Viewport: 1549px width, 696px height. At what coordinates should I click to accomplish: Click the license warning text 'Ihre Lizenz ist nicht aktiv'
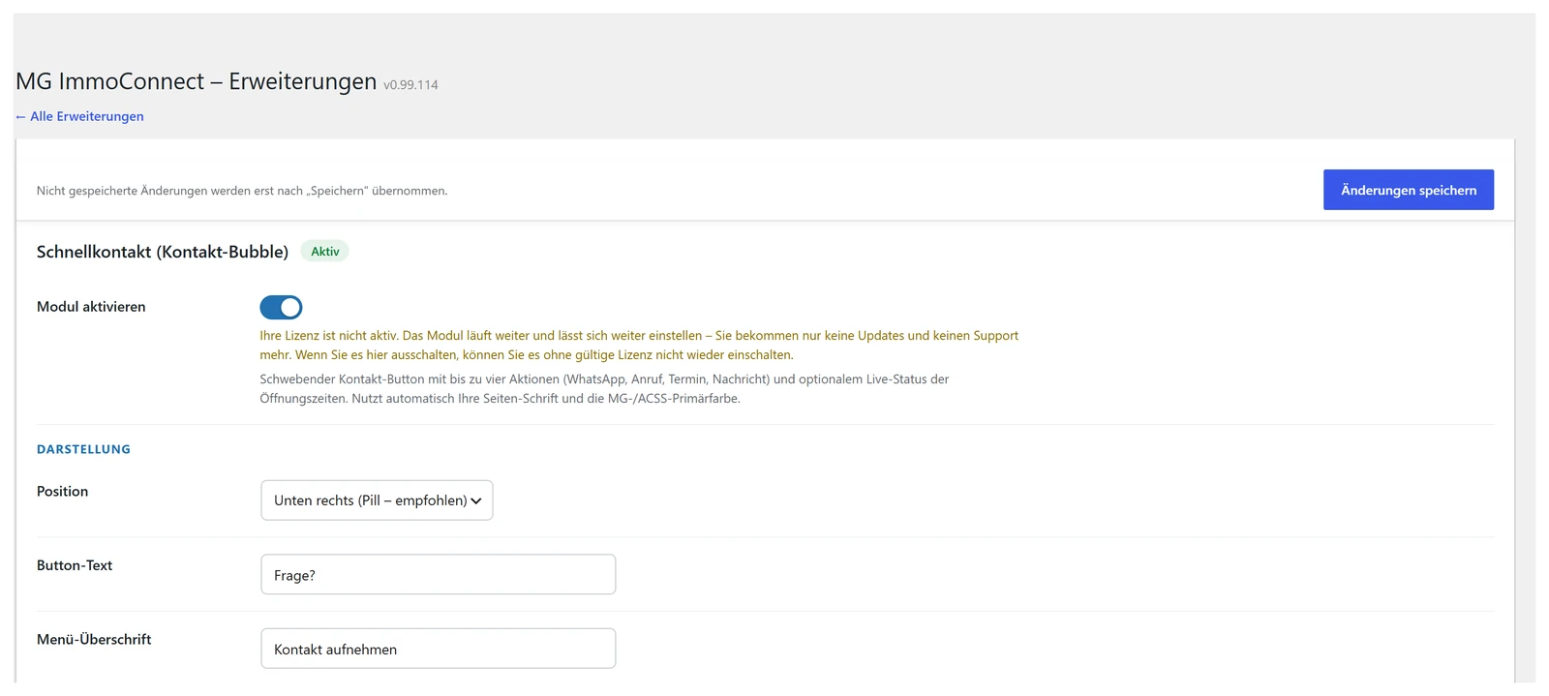pos(639,346)
